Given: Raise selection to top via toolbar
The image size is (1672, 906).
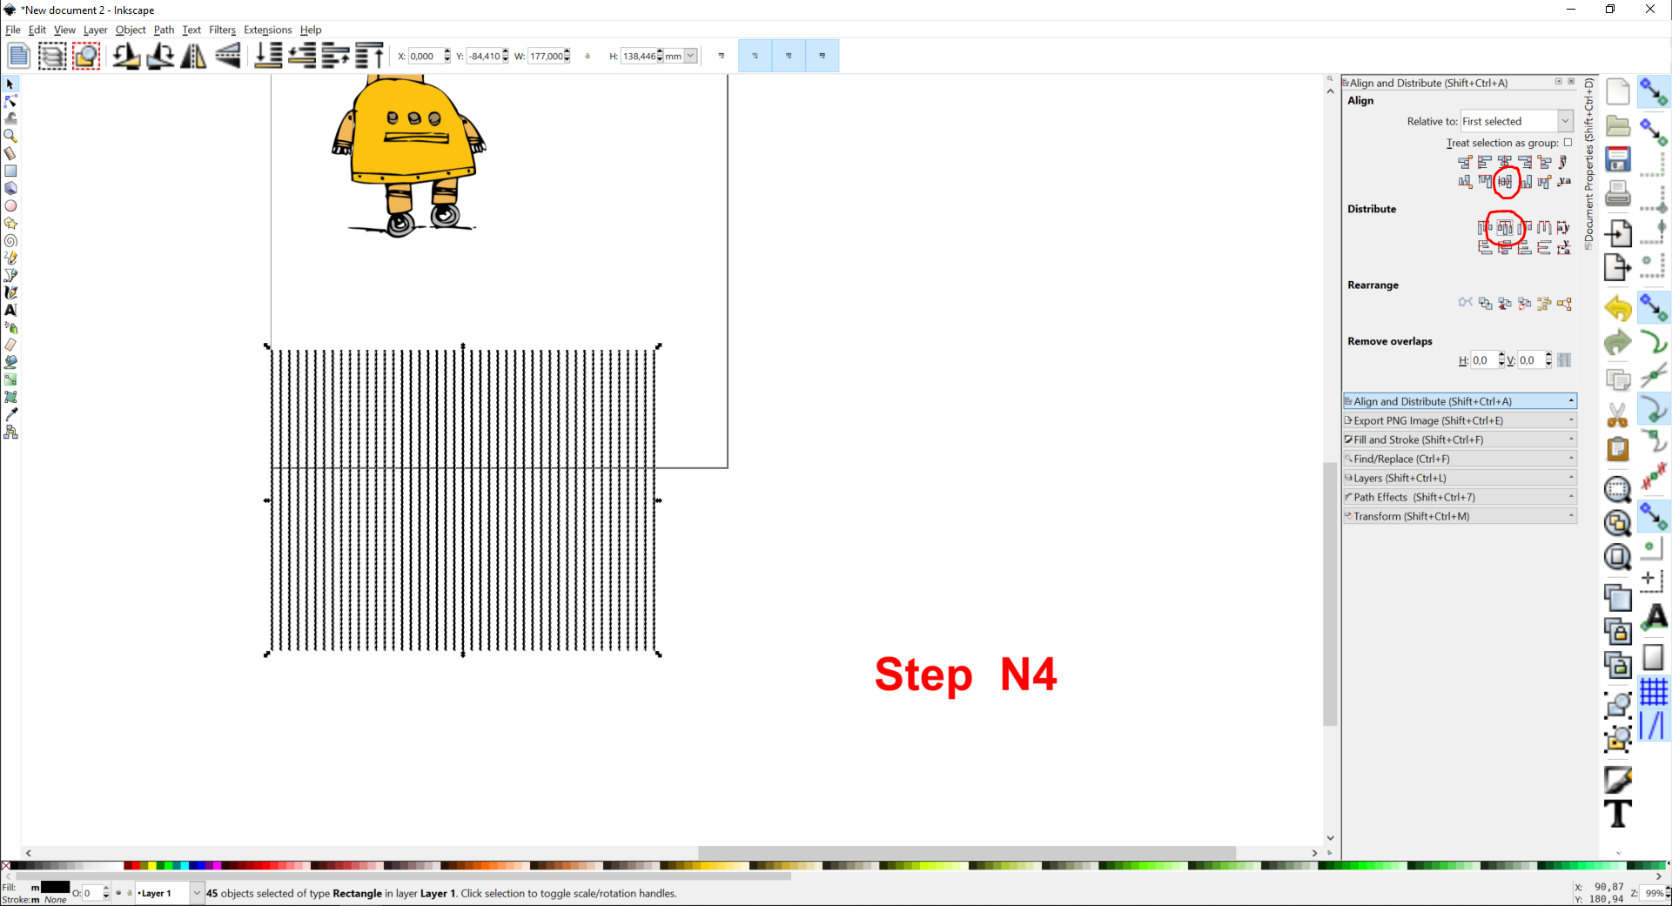Looking at the screenshot, I should pyautogui.click(x=369, y=56).
